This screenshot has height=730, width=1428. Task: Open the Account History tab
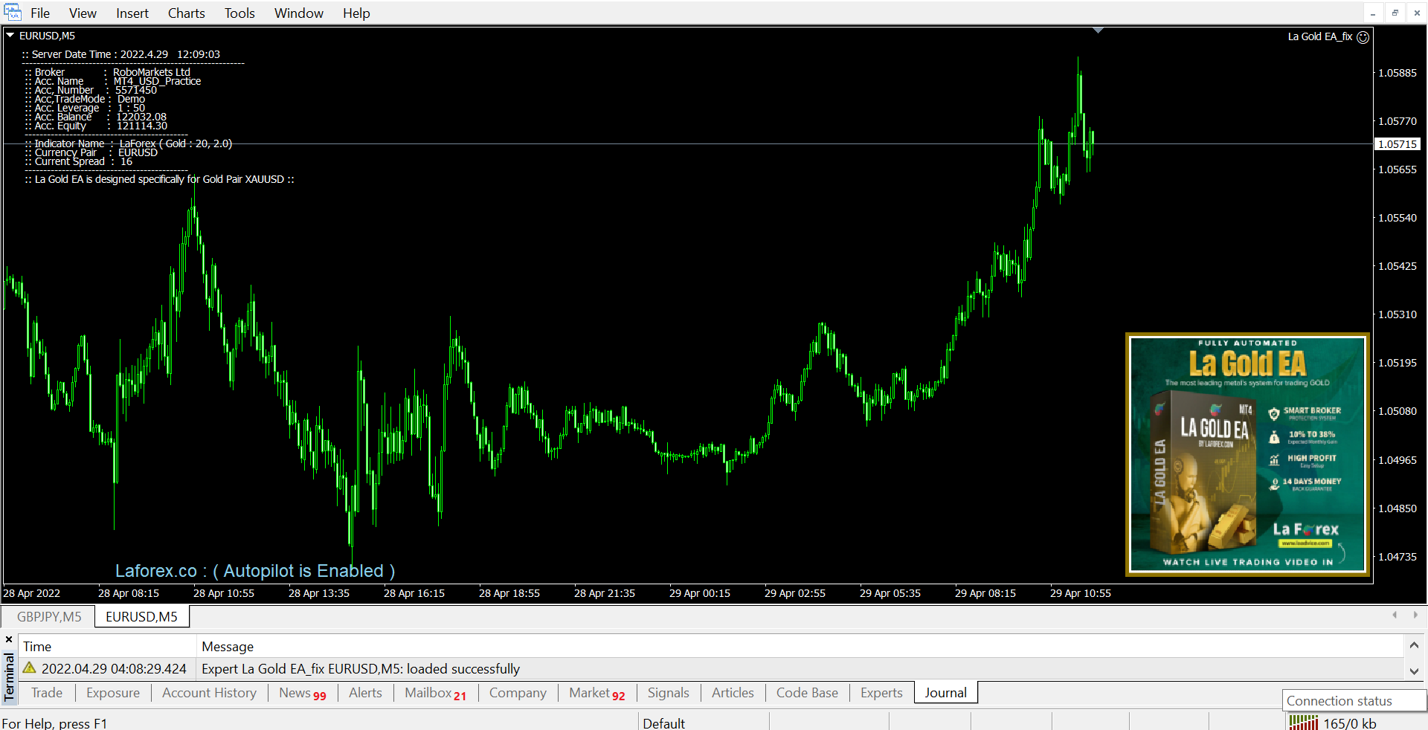210,693
